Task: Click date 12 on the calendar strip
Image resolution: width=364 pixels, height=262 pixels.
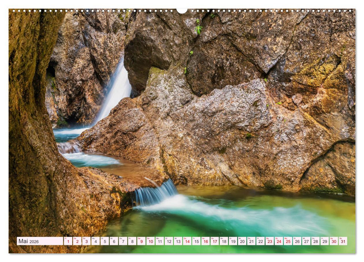Action: [169, 241]
